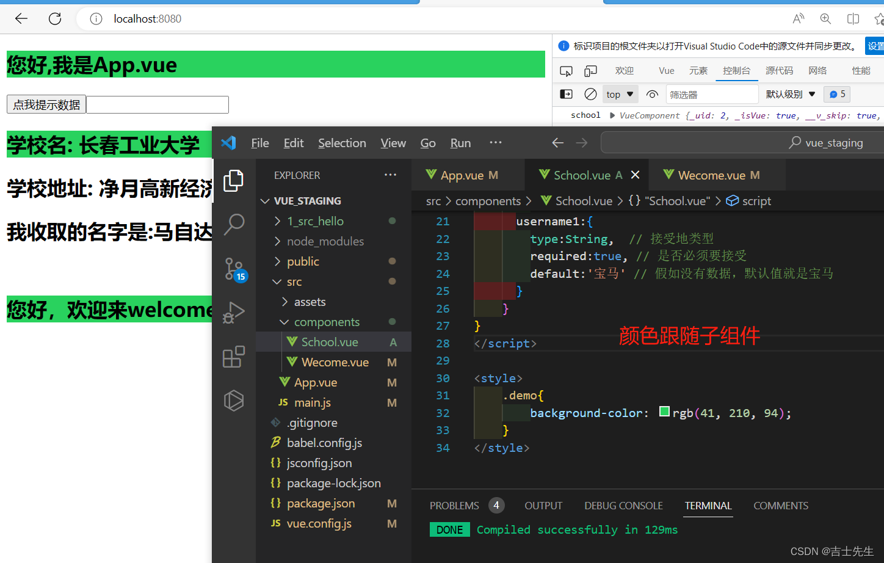
Task: Navigate forward arrow in VS Code title bar
Action: 582,143
